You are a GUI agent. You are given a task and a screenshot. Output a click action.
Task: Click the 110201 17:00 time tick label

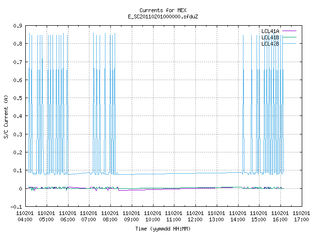[x=301, y=216]
